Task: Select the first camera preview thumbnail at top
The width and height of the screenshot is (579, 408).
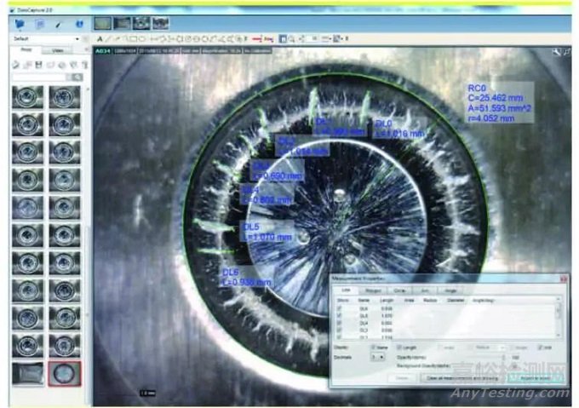Action: (x=103, y=24)
